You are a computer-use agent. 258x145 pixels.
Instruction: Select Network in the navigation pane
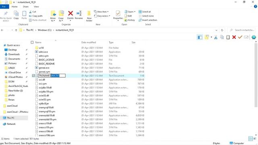(11, 124)
